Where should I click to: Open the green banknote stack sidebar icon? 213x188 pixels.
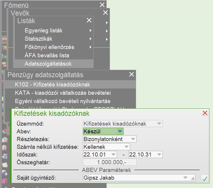point(4,56)
